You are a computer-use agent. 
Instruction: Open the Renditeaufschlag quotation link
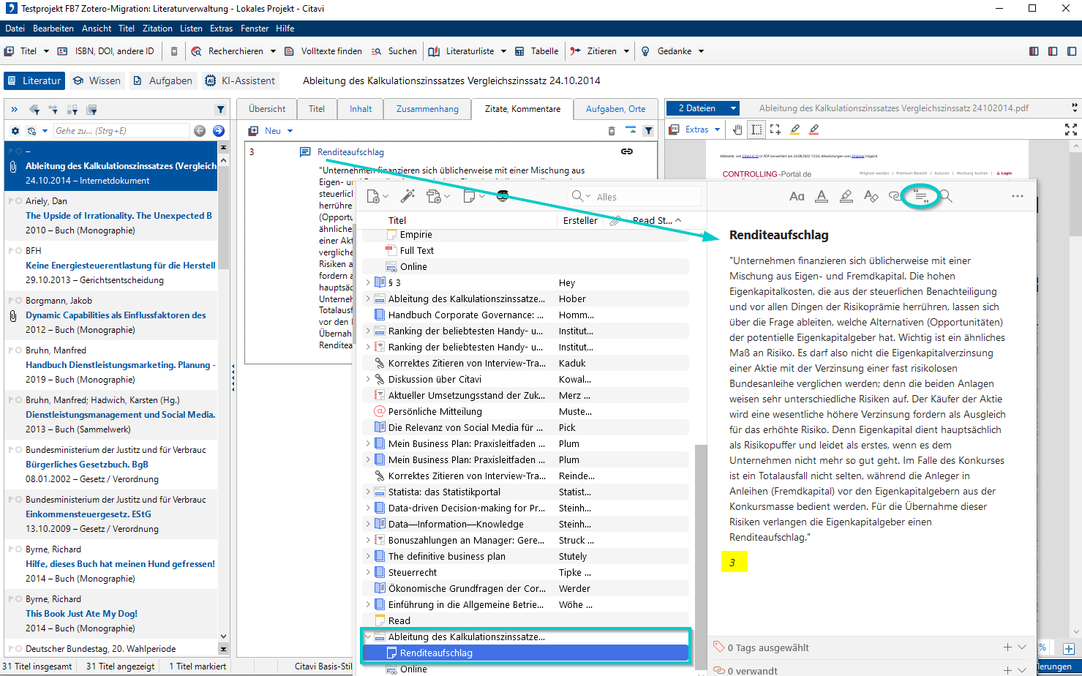pyautogui.click(x=350, y=152)
